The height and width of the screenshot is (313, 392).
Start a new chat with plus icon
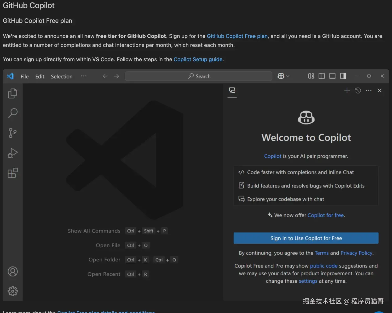[347, 90]
